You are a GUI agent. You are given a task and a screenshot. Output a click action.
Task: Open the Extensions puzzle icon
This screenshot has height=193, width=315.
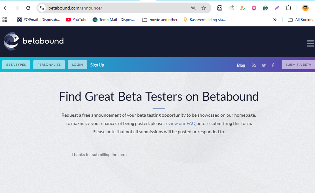(x=288, y=8)
